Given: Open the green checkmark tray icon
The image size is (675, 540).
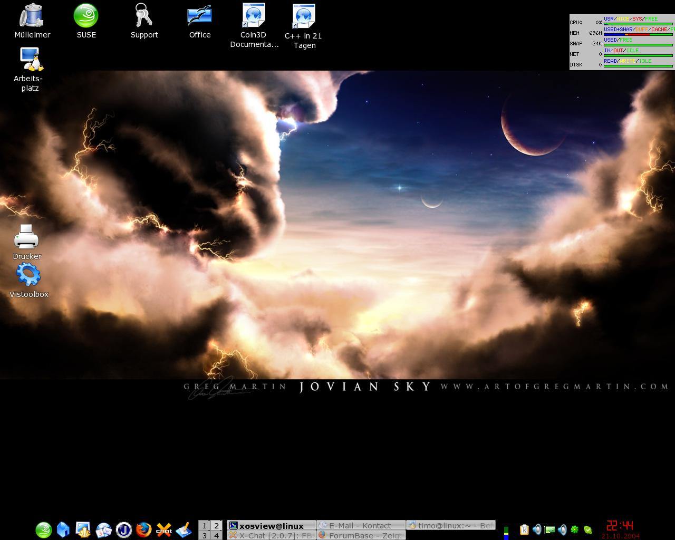Looking at the screenshot, I should [587, 529].
